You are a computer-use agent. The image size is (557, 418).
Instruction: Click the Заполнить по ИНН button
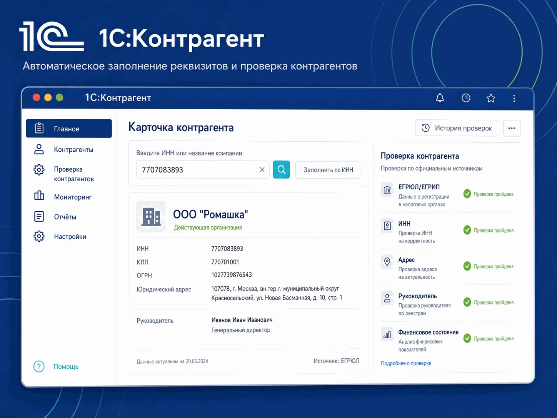click(328, 170)
